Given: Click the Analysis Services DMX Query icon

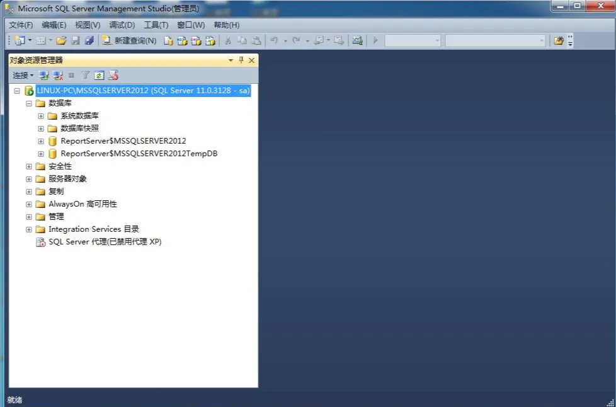Looking at the screenshot, I should click(x=196, y=40).
